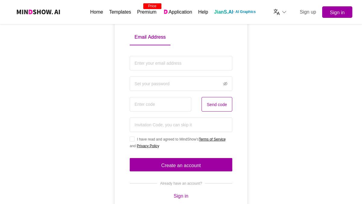Open the Privacy Policy link
This screenshot has width=362, height=204.
[x=148, y=146]
